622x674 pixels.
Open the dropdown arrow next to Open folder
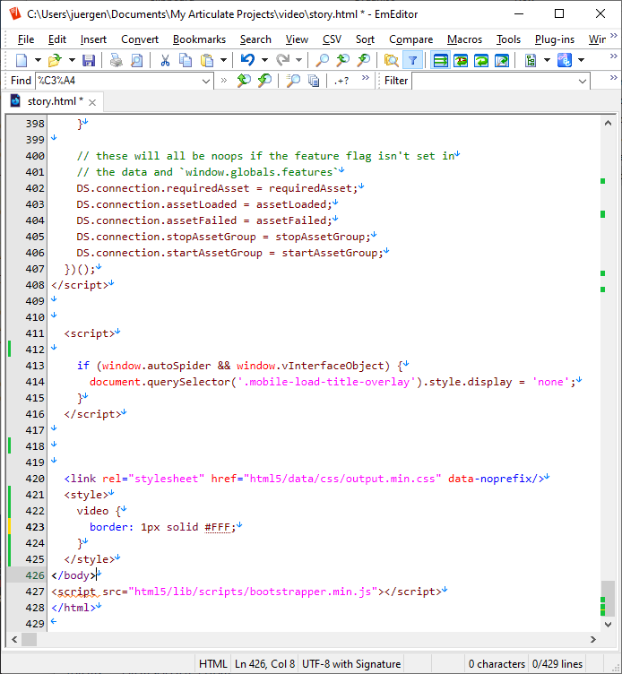point(71,60)
